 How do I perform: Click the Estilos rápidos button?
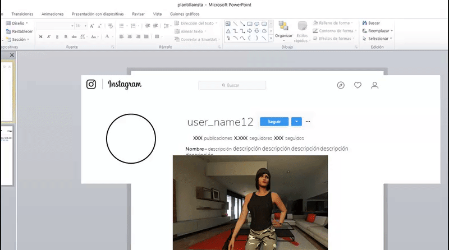(302, 31)
